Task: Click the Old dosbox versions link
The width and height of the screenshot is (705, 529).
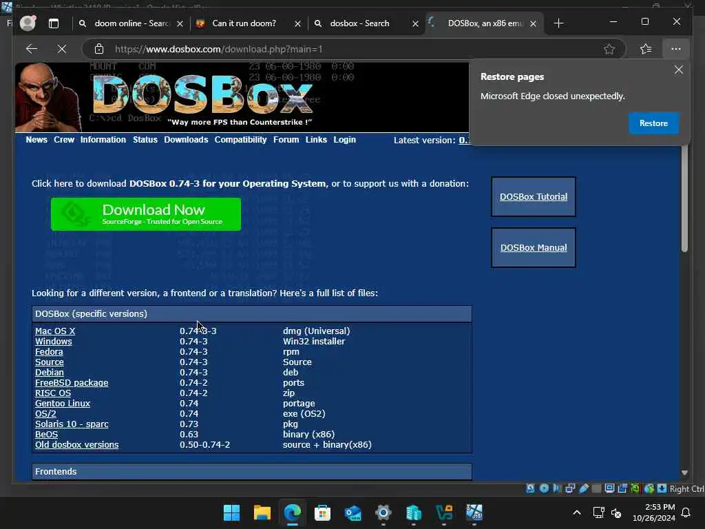Action: (77, 445)
